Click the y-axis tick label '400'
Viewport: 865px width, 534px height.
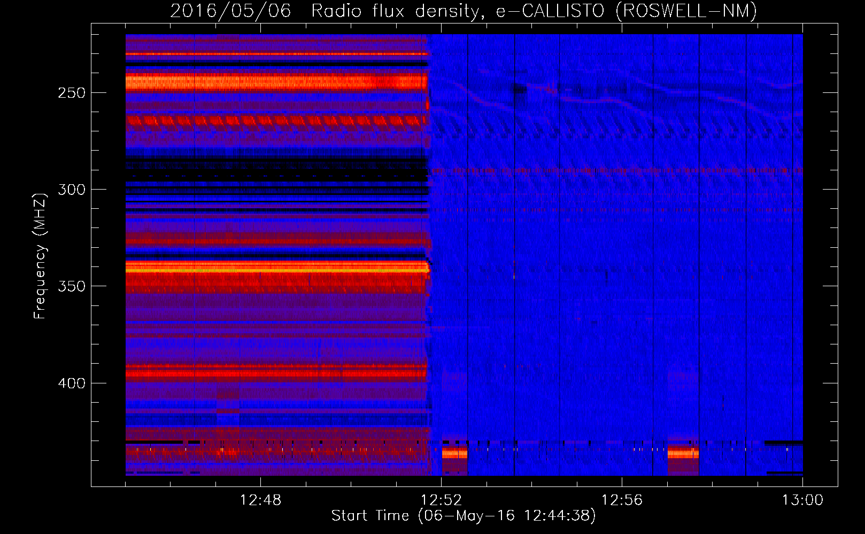pyautogui.click(x=72, y=383)
